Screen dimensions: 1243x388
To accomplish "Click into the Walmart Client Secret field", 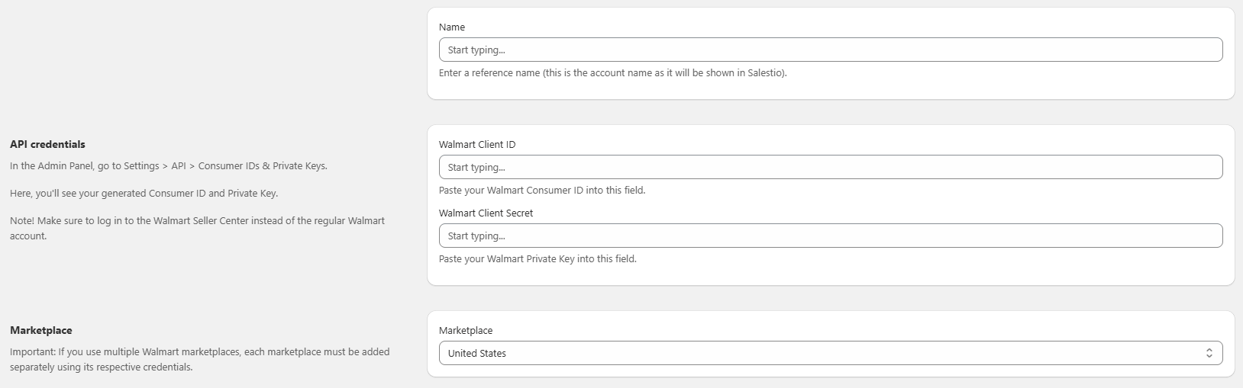I will pyautogui.click(x=831, y=236).
